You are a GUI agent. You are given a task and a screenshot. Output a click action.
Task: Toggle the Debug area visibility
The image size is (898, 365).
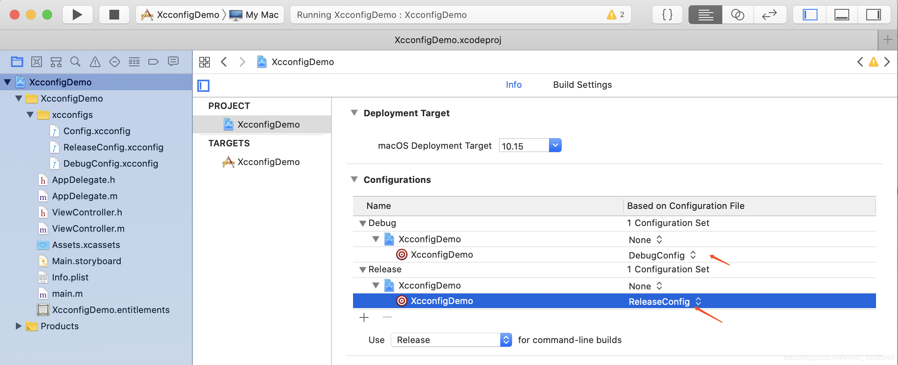(x=841, y=15)
